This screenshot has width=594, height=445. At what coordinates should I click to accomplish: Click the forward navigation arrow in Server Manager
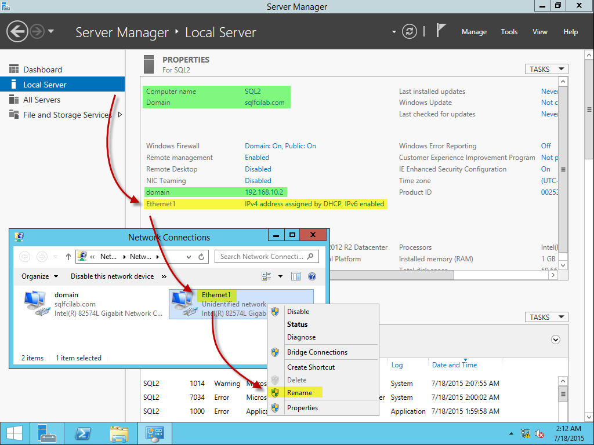click(x=37, y=31)
